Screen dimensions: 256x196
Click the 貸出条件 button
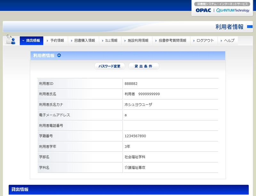[143, 66]
